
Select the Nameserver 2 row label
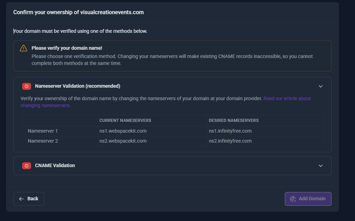click(x=43, y=141)
